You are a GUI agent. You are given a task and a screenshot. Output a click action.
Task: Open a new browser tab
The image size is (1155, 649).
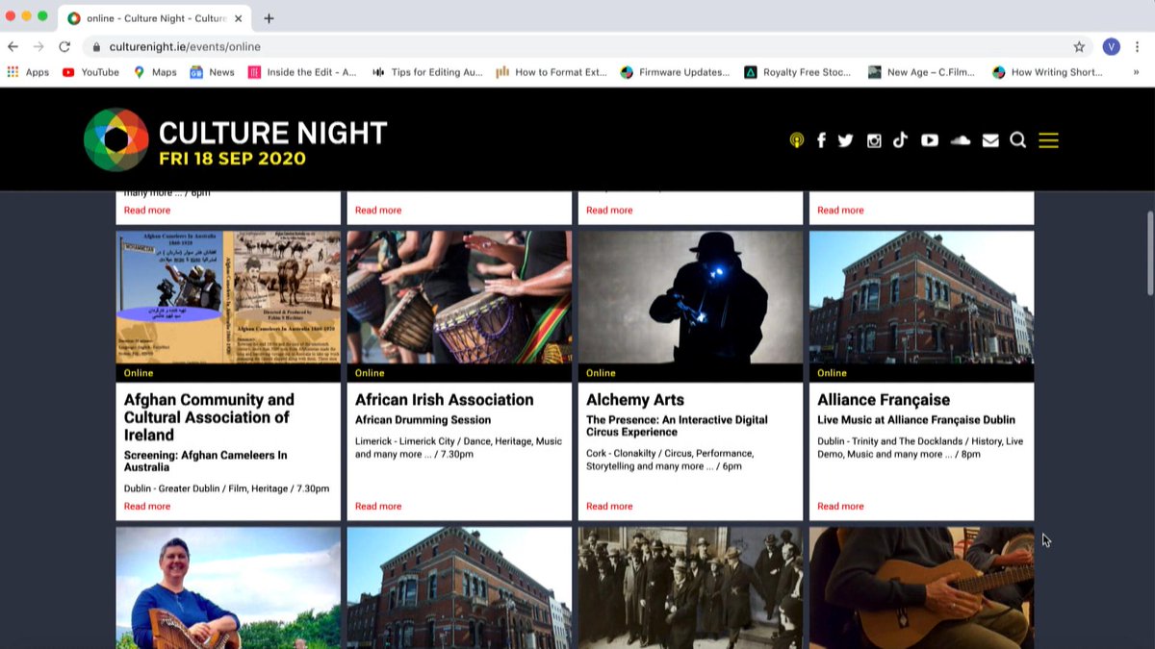(269, 18)
